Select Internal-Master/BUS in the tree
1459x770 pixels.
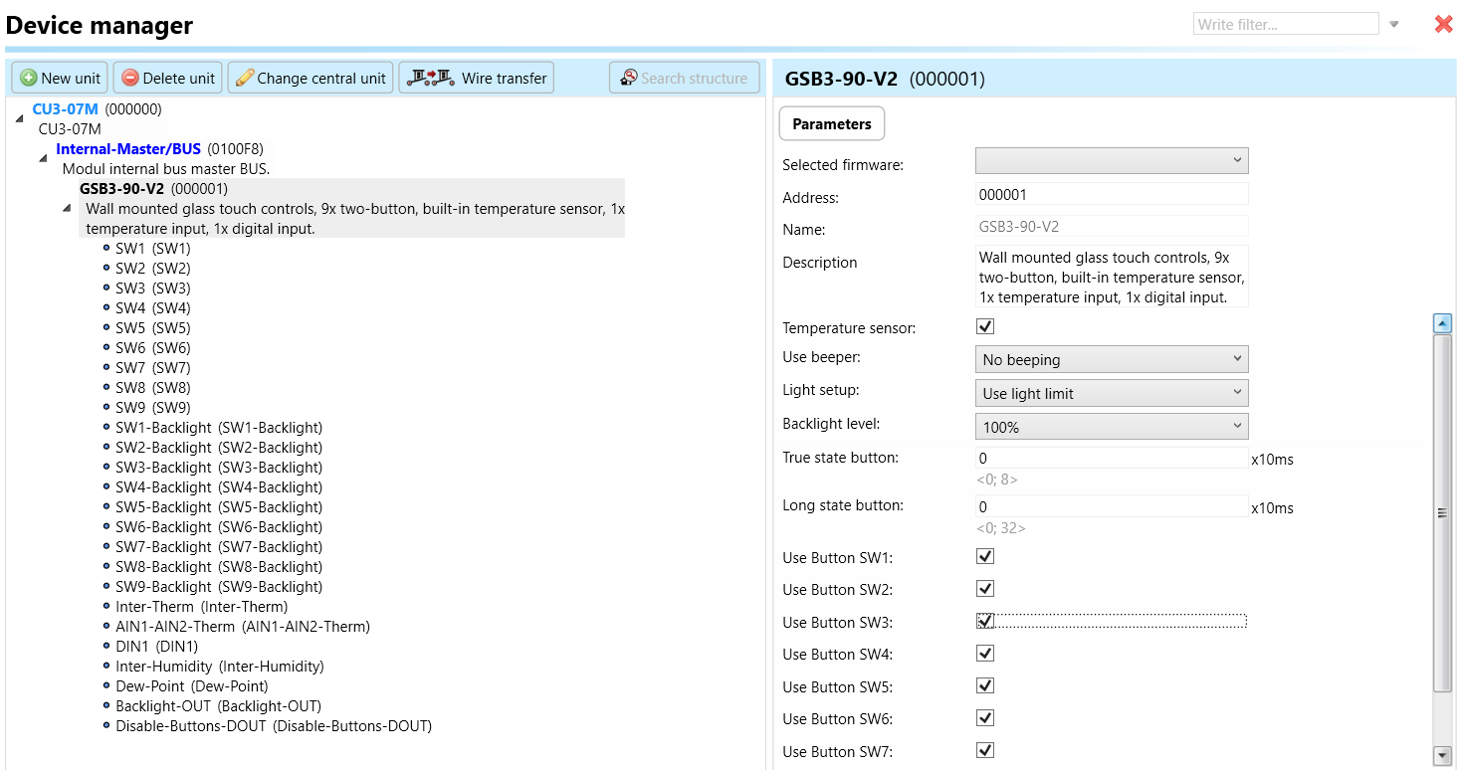pos(128,149)
